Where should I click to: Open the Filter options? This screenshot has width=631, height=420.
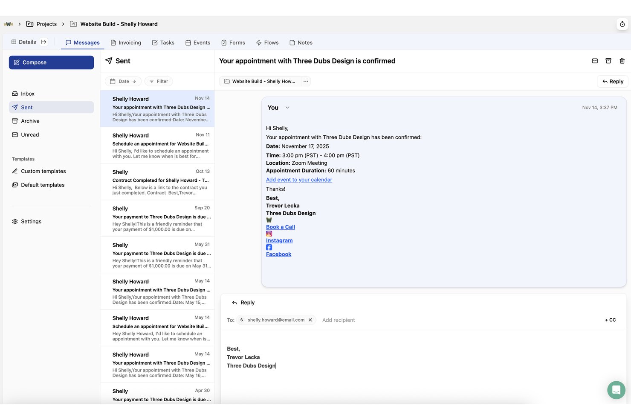coord(159,81)
